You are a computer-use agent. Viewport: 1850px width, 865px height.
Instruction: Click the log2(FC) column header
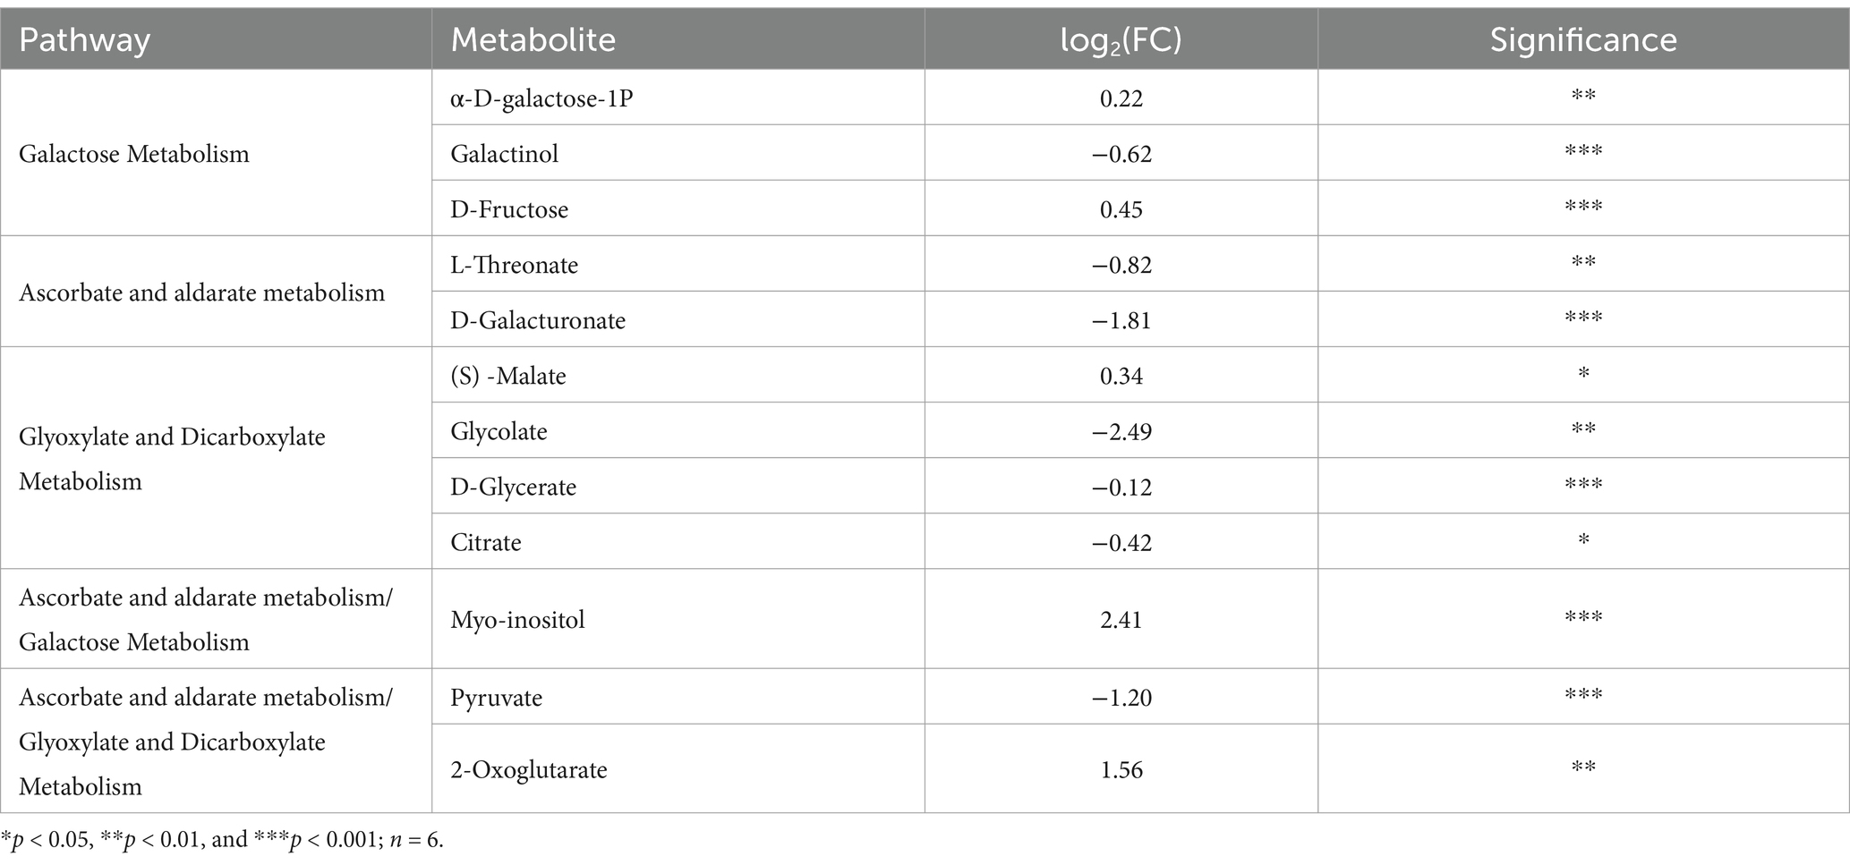click(x=1121, y=39)
